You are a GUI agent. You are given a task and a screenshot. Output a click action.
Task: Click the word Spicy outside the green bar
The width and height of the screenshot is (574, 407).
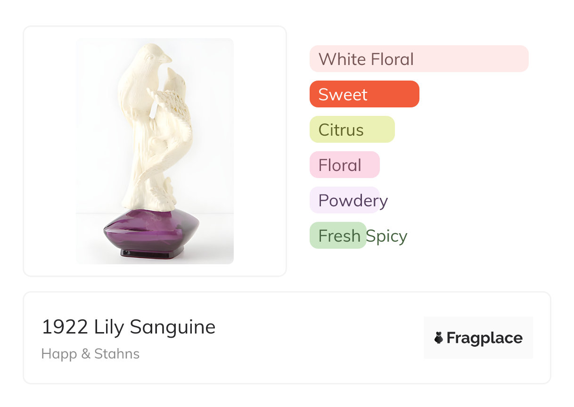click(x=387, y=236)
